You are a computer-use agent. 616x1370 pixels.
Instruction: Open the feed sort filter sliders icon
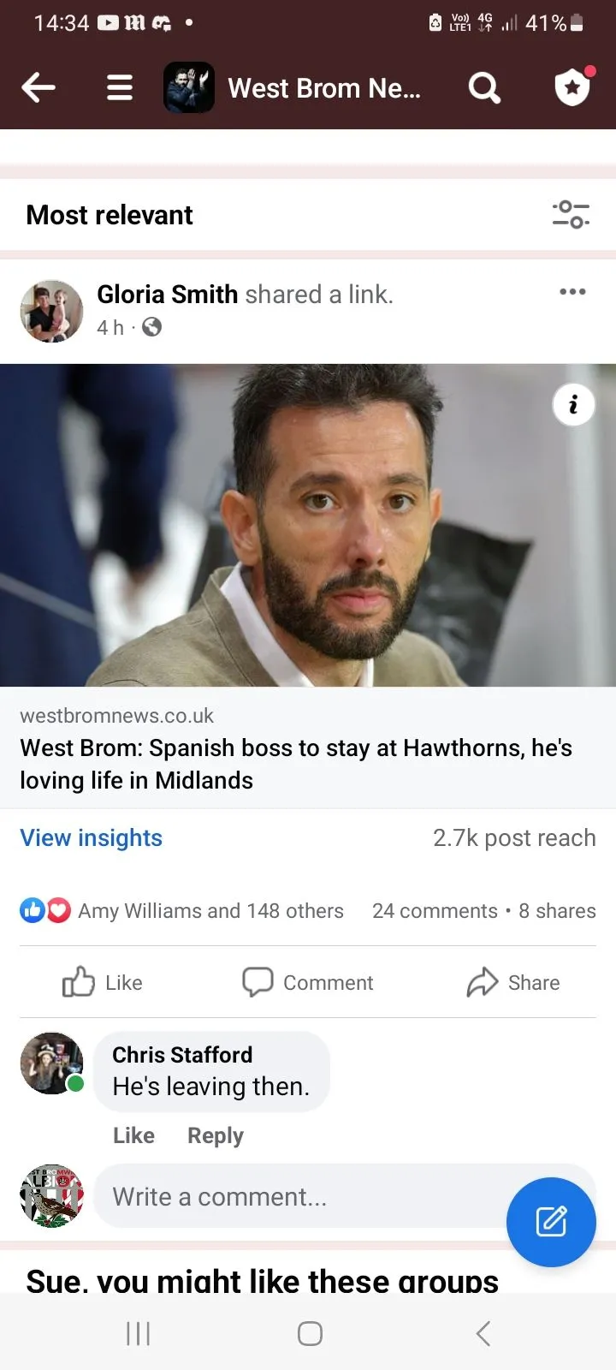[571, 214]
